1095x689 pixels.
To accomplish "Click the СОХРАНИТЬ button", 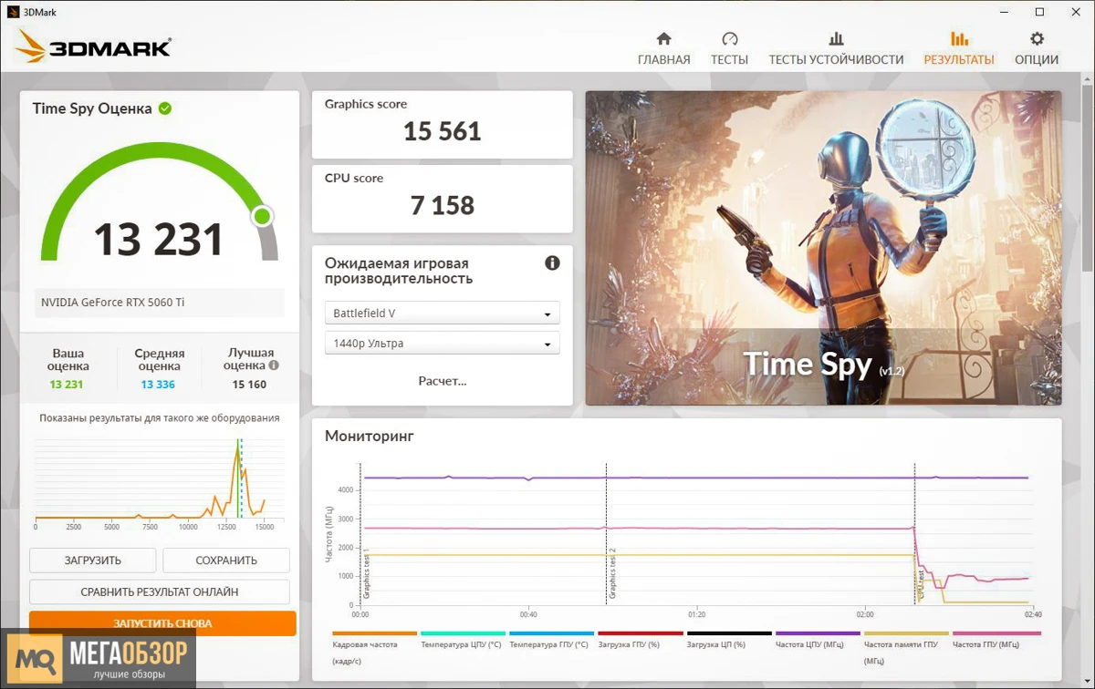I will [226, 560].
